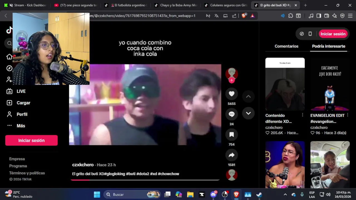Click the pink Iniciar sesión button at top right

pos(333,34)
